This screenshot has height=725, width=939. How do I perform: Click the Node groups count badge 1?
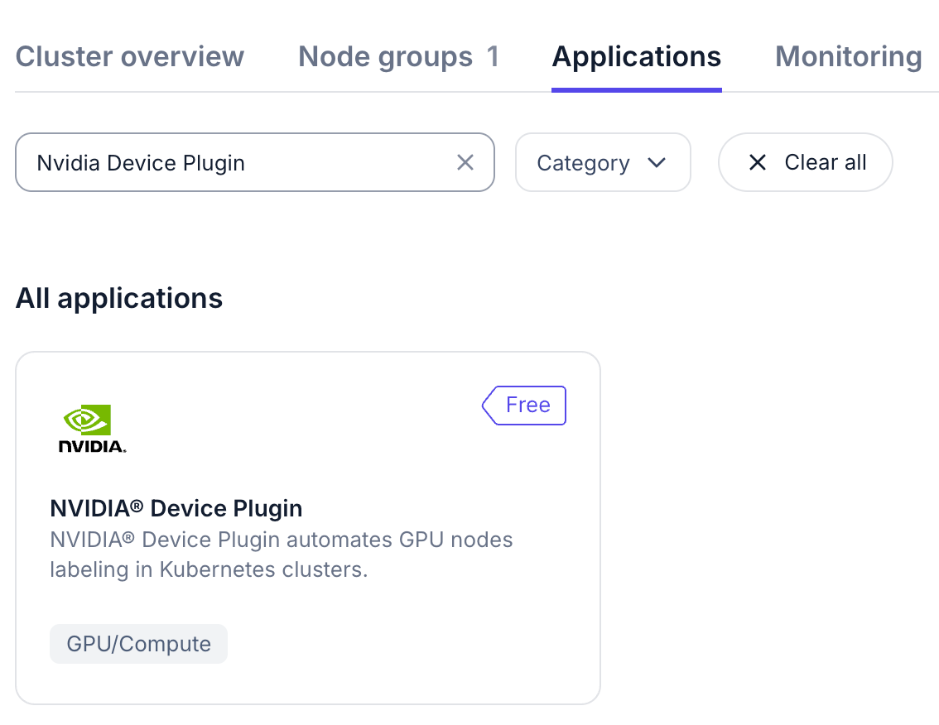point(493,57)
